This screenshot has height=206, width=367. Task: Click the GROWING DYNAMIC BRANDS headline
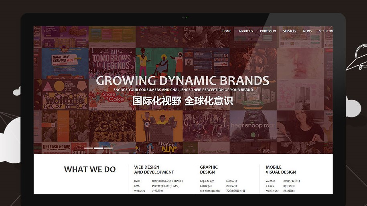click(x=182, y=81)
